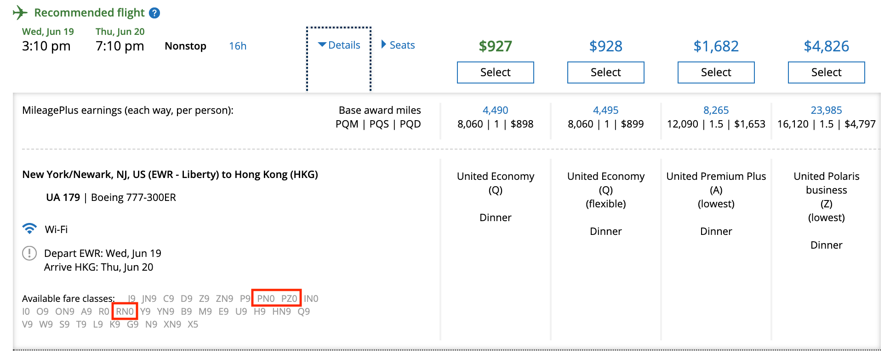Screen dimensions: 890x356
Task: Click the 4,490 base award miles
Action: pos(495,110)
